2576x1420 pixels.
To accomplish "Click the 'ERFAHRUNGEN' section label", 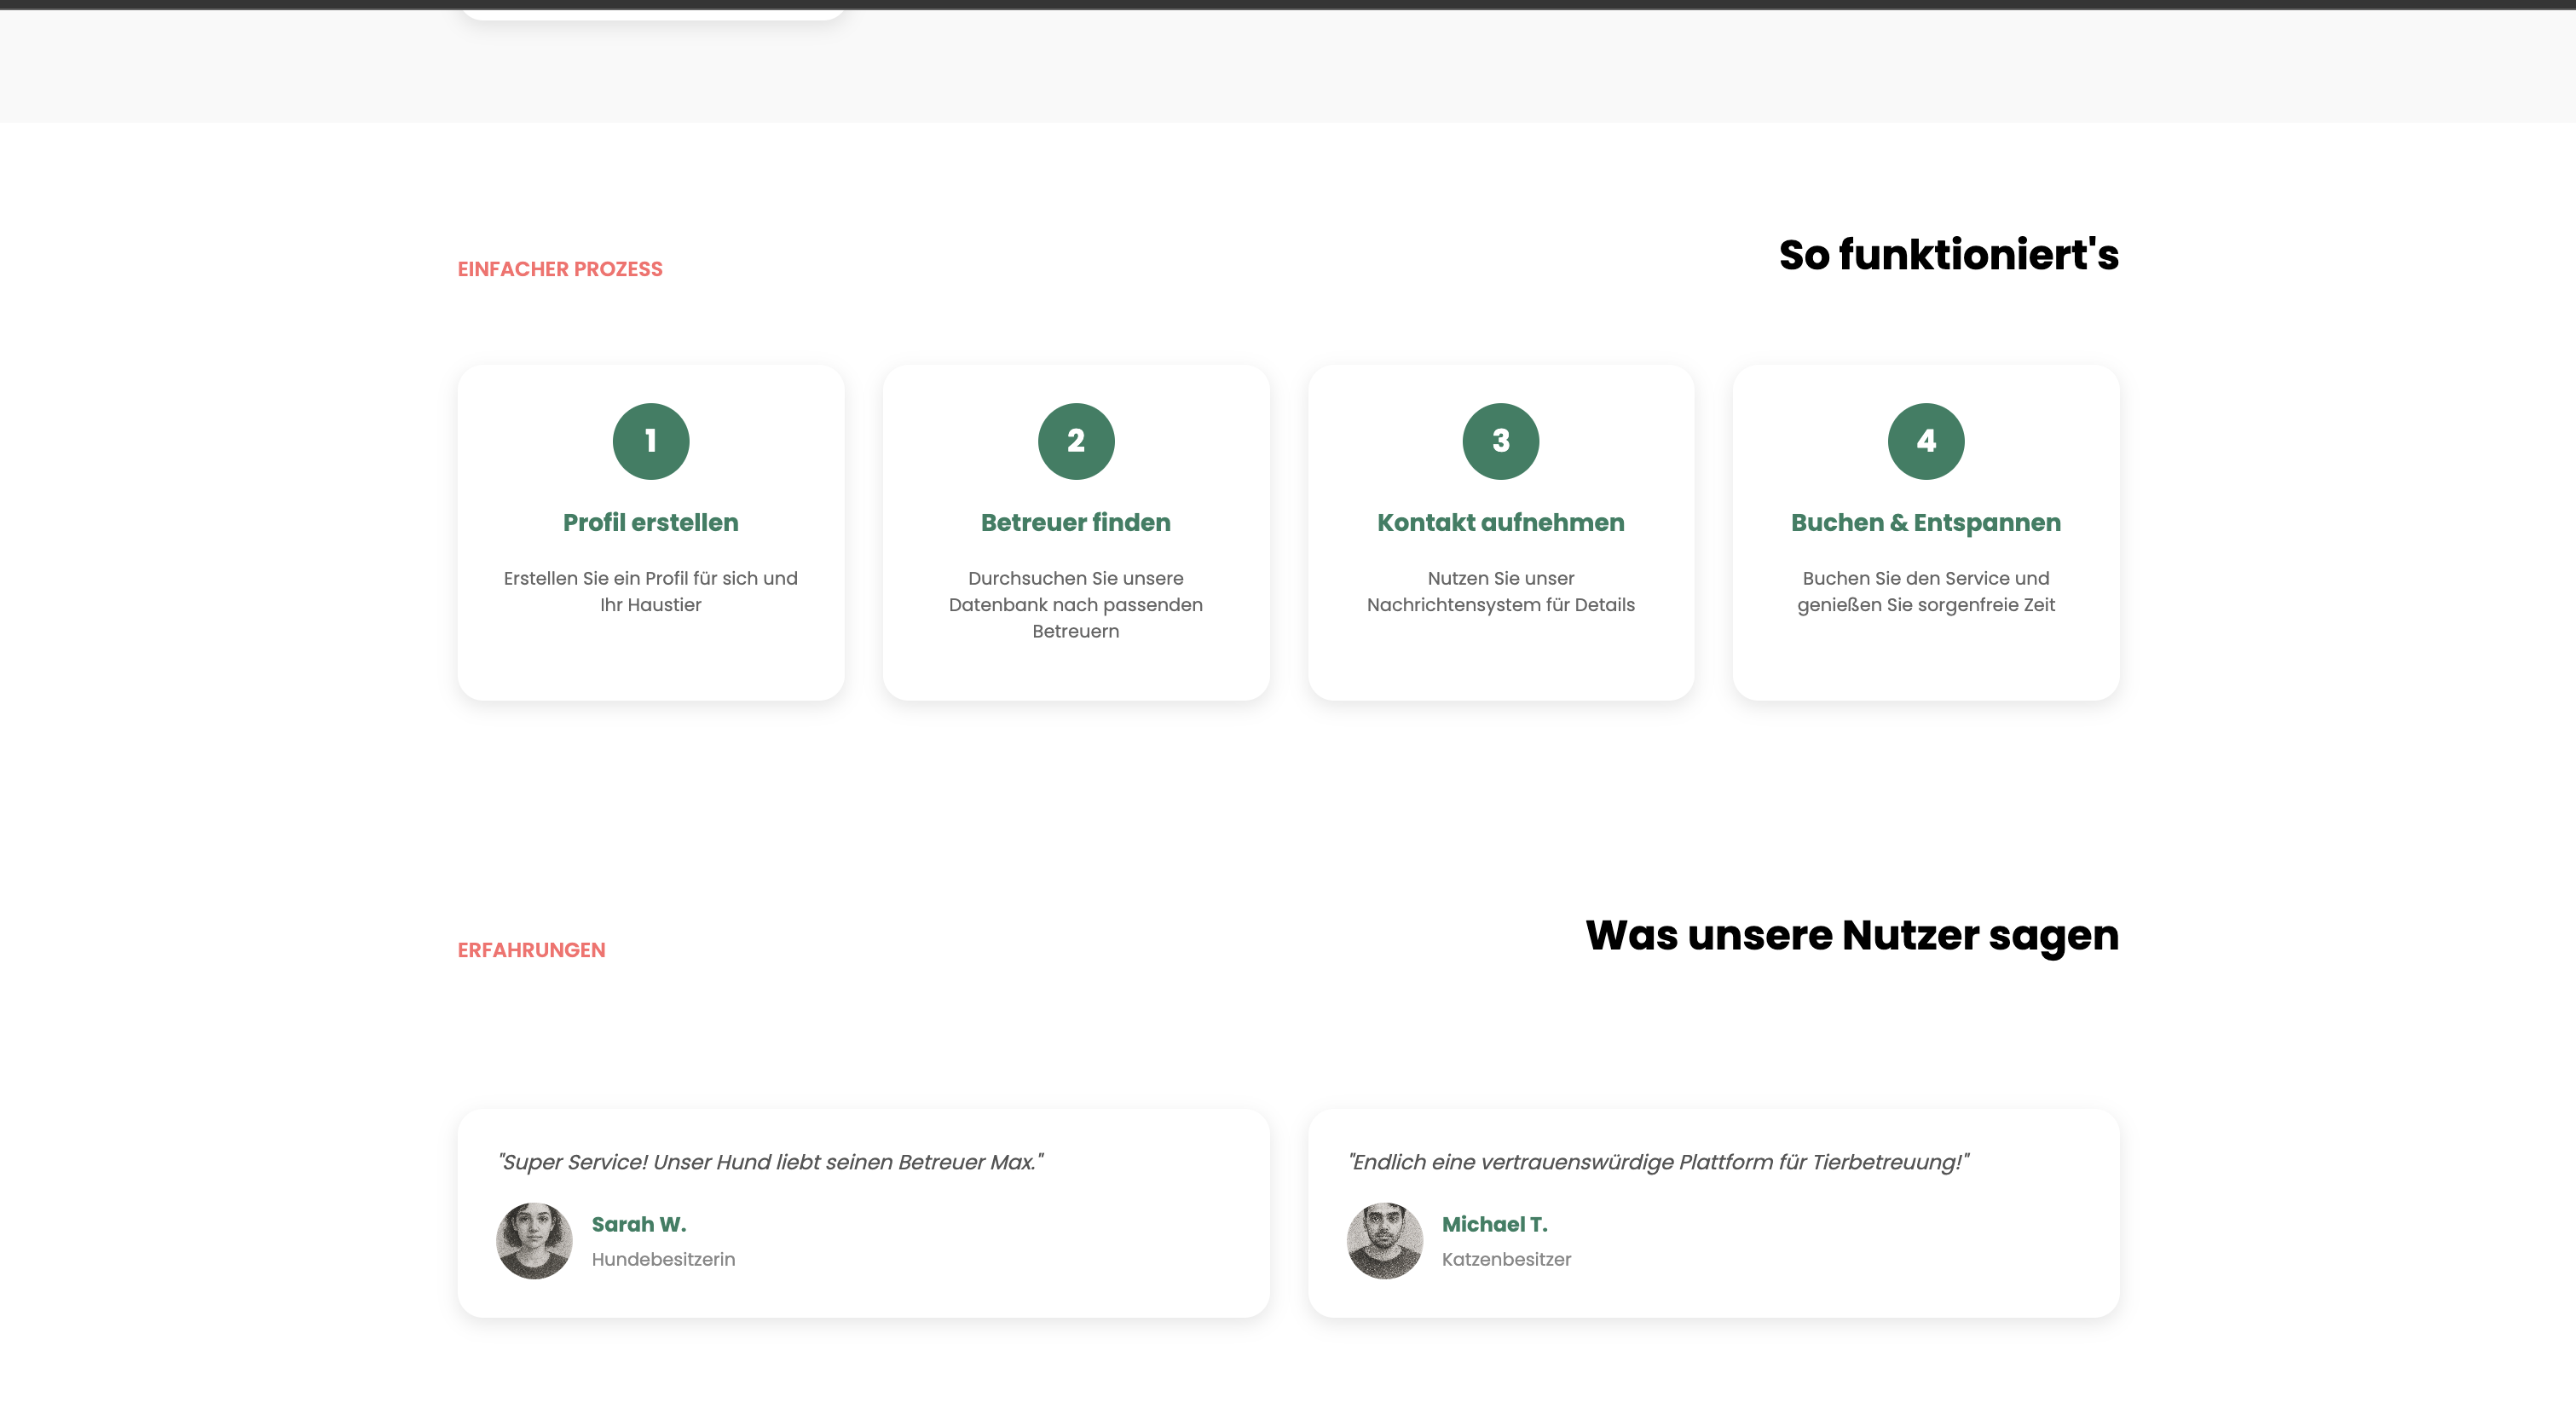I will click(531, 950).
